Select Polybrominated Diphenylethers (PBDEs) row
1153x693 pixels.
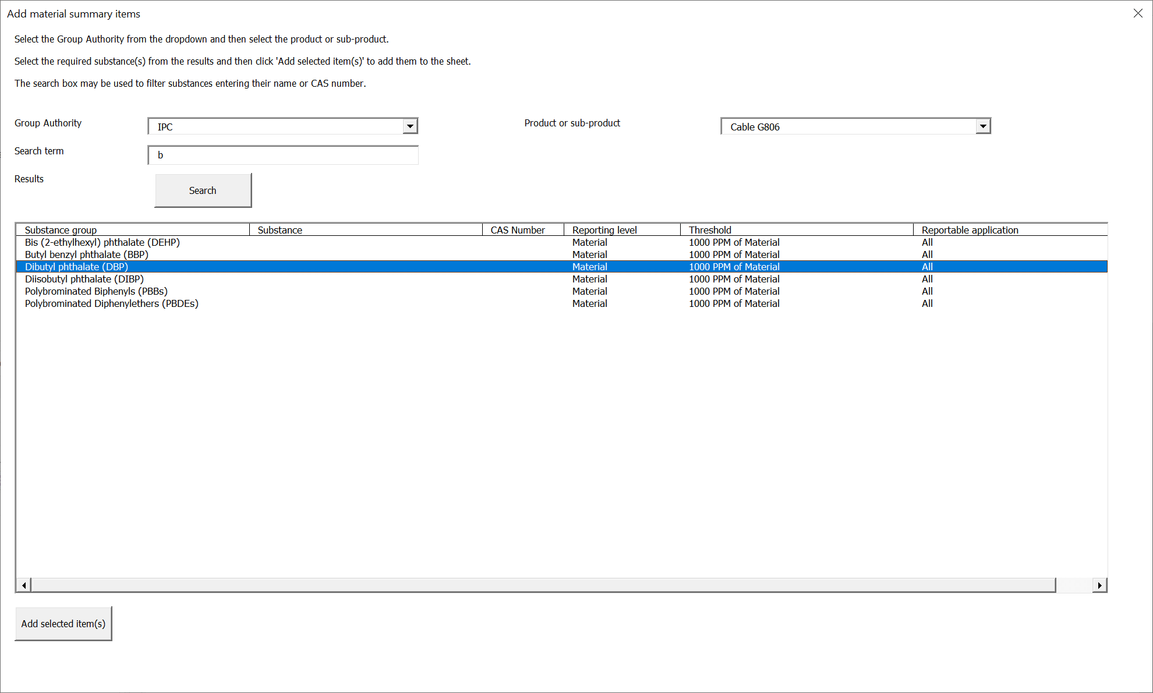point(112,303)
